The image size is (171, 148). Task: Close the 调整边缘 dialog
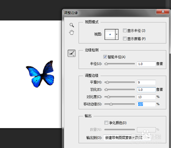click(163, 11)
